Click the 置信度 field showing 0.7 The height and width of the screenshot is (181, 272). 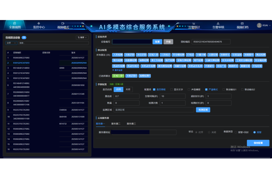pos(126,96)
